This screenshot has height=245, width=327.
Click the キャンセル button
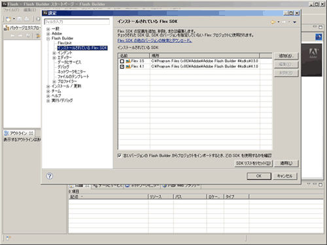point(285,176)
